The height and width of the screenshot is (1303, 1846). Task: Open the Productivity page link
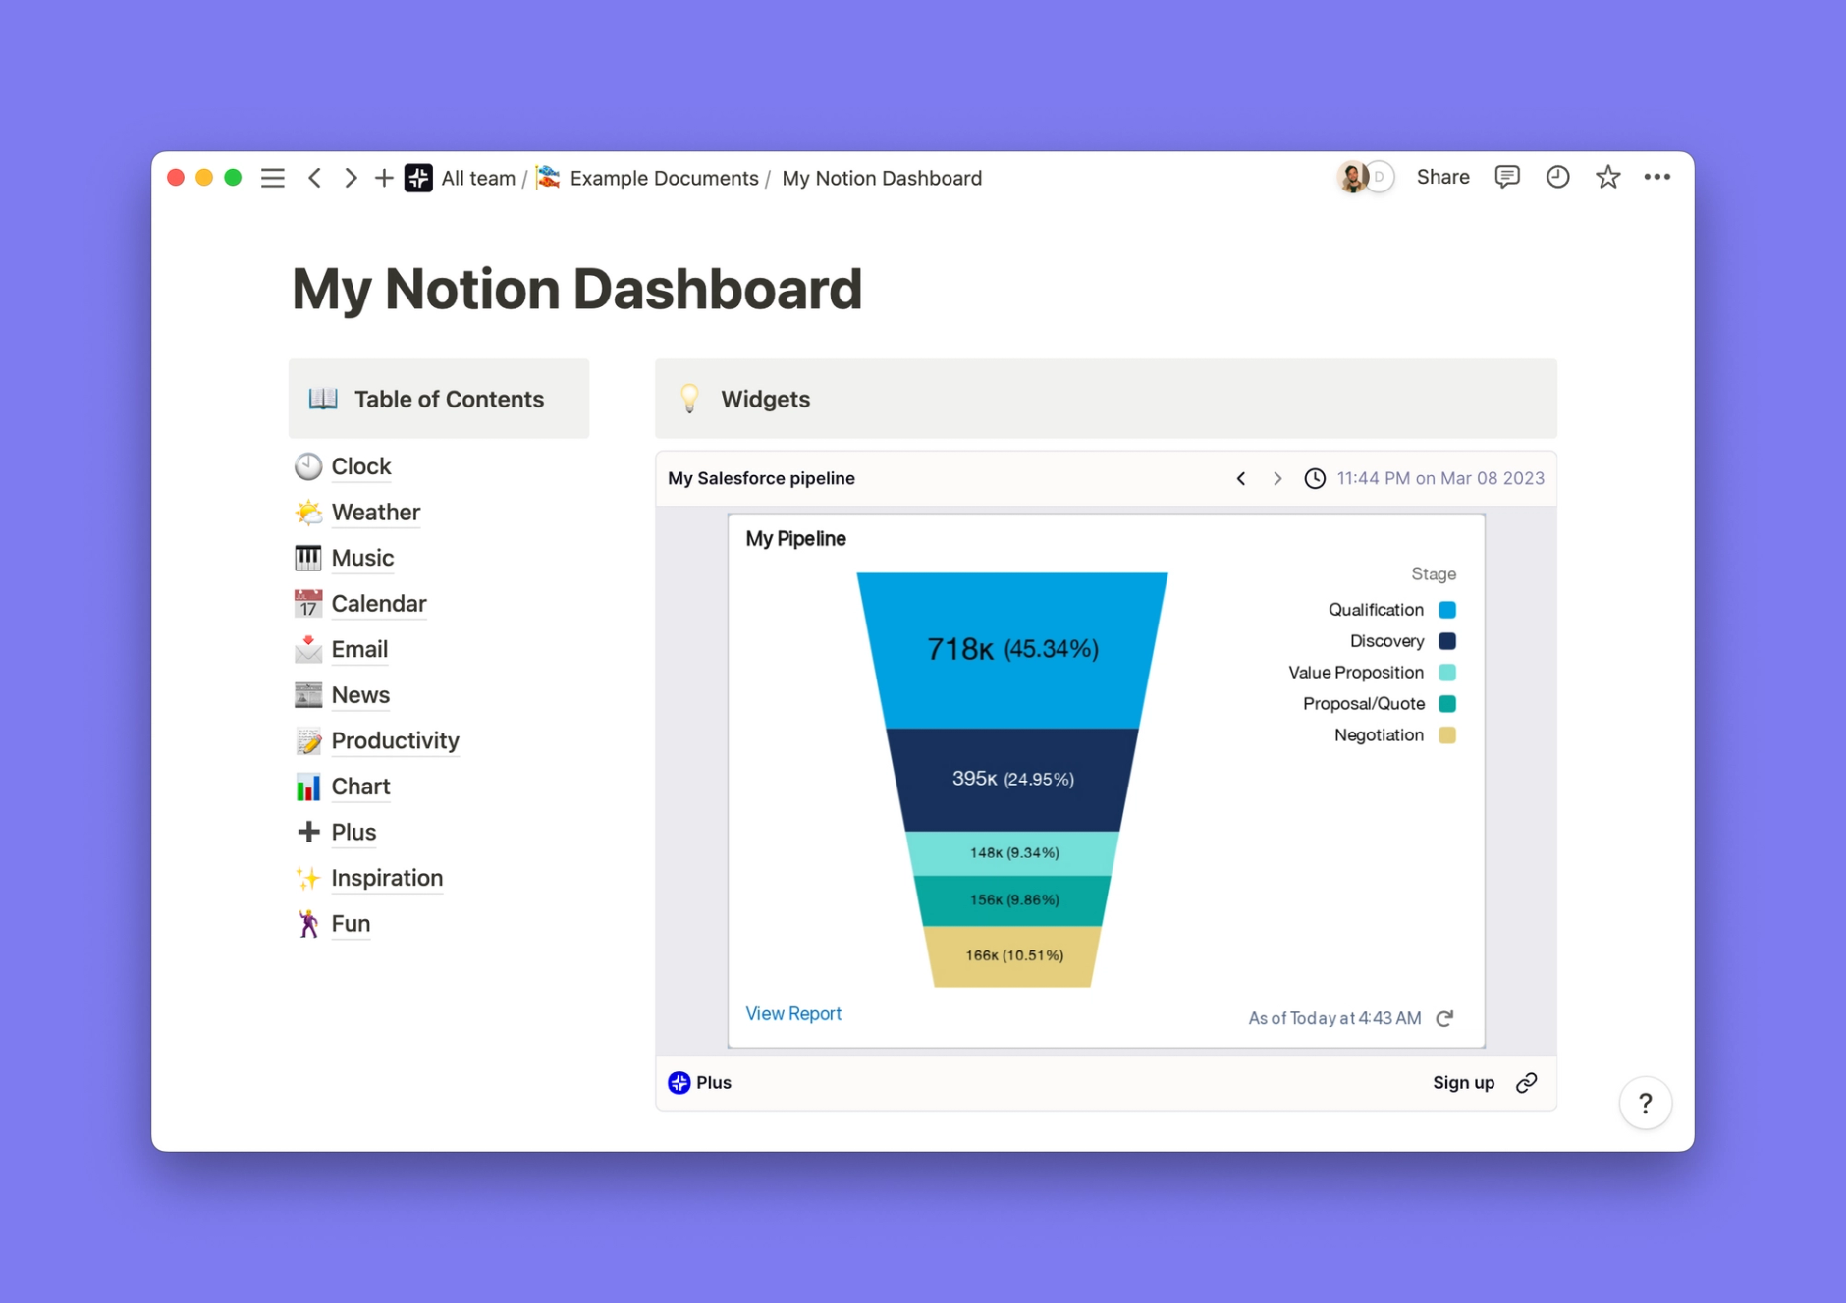tap(395, 740)
